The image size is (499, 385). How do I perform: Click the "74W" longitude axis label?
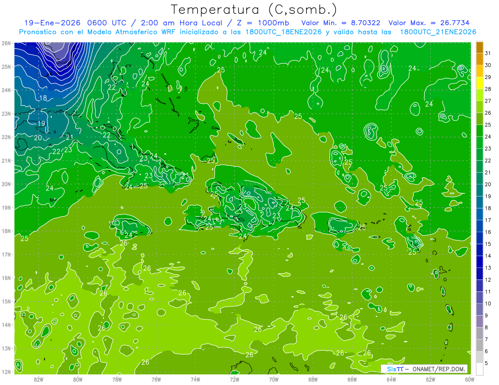point(195,379)
